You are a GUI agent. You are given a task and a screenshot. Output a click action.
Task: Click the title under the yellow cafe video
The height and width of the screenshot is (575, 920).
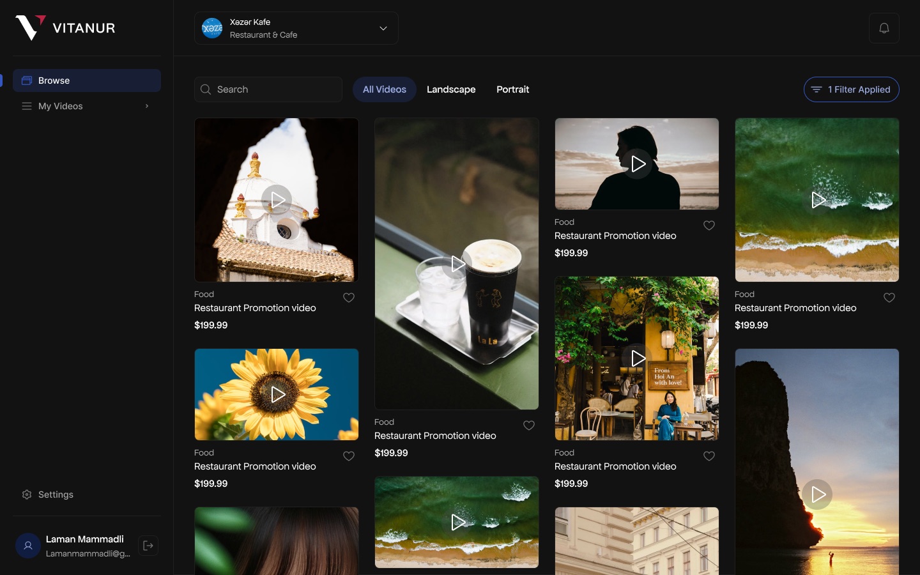(615, 466)
